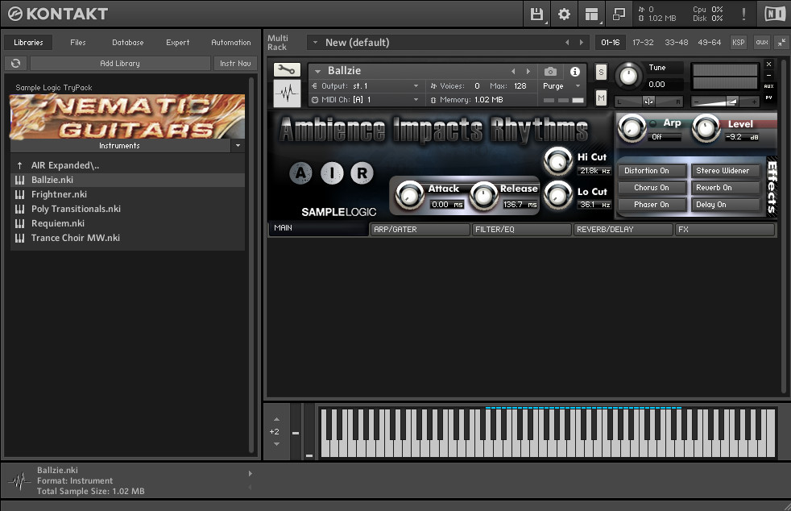Open the save/load disk icon menu

pos(536,15)
